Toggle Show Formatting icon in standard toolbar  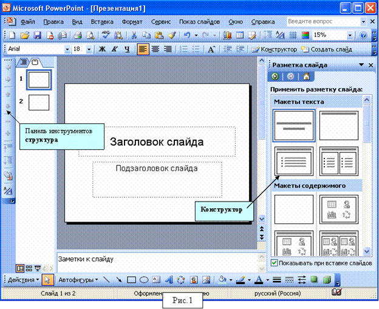(x=280, y=36)
